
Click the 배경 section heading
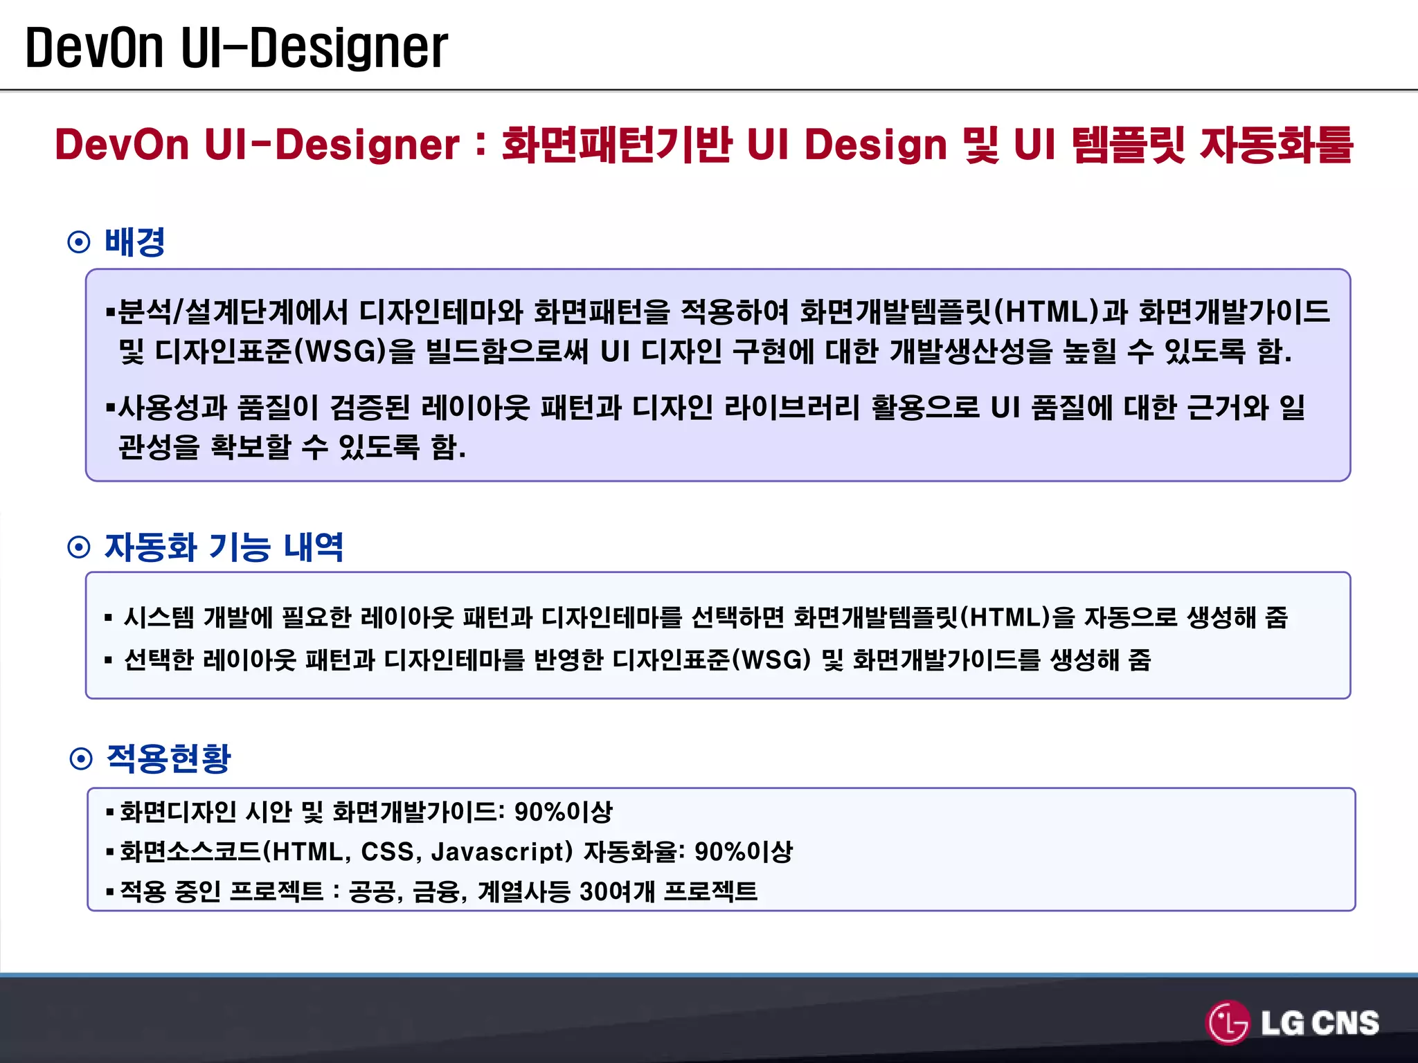click(x=135, y=242)
